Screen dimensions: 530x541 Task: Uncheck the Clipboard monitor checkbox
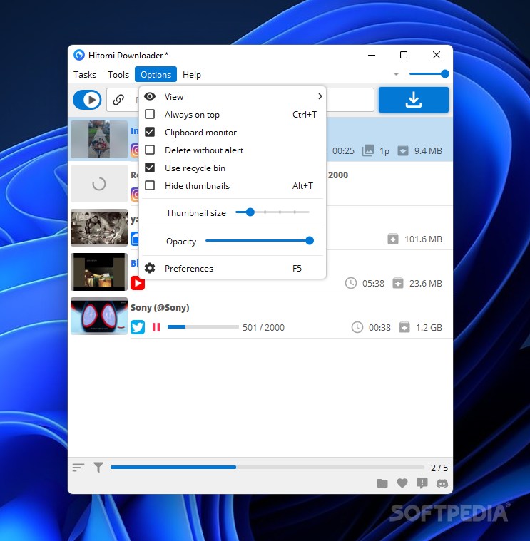coord(150,132)
